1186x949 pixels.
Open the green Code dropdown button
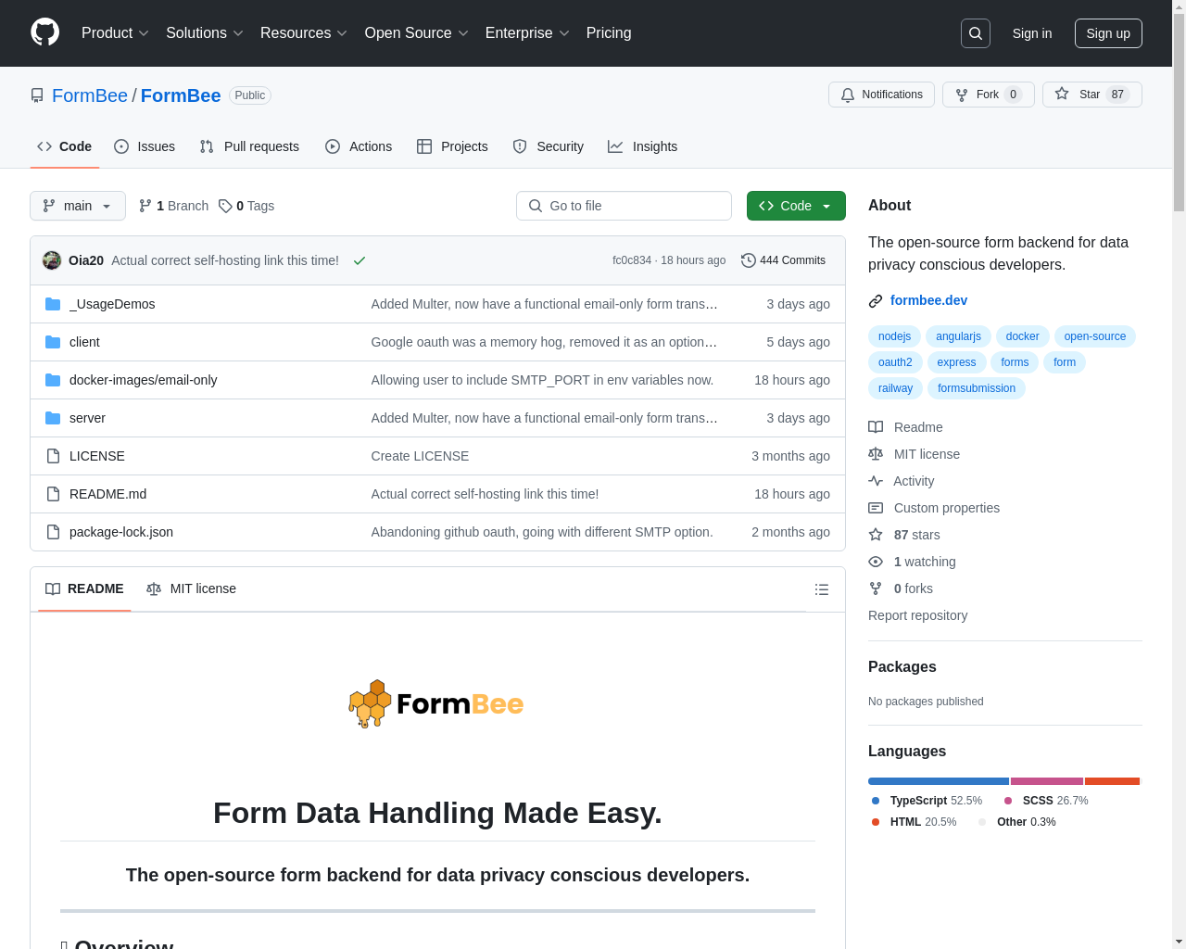(x=796, y=206)
